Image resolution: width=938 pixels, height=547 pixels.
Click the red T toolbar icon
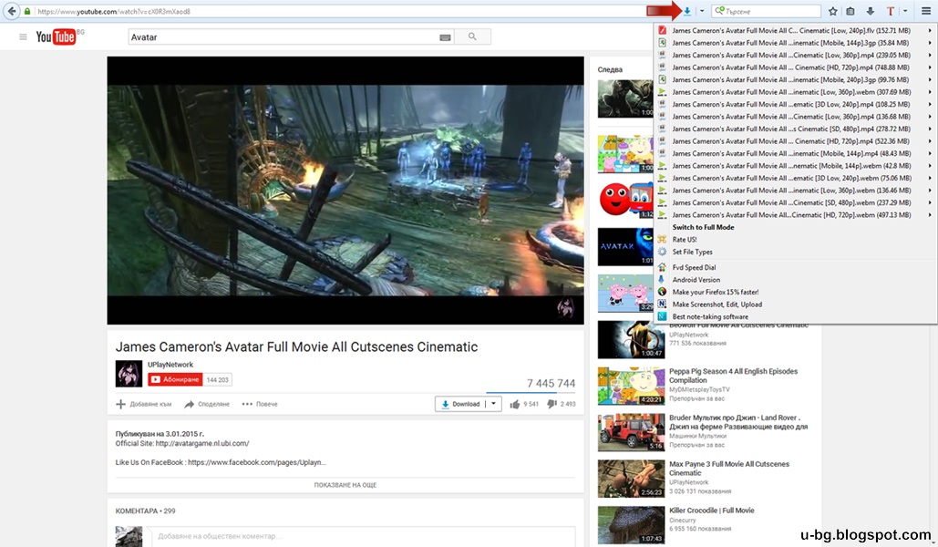coord(890,11)
